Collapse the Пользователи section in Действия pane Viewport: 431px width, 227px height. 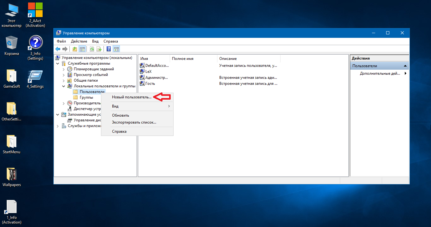(x=405, y=66)
